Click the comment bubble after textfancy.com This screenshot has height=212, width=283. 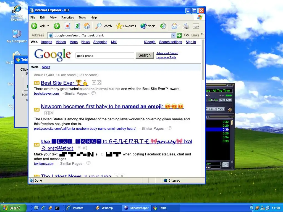89,163
